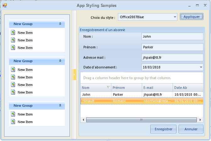Open the Date d'abonnement date picker
Screen dimensions: 211x141
201,67
